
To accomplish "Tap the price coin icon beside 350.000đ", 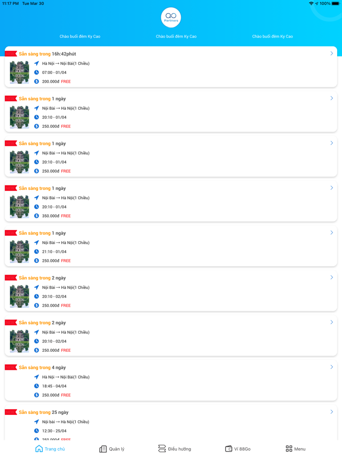I will coord(36,216).
